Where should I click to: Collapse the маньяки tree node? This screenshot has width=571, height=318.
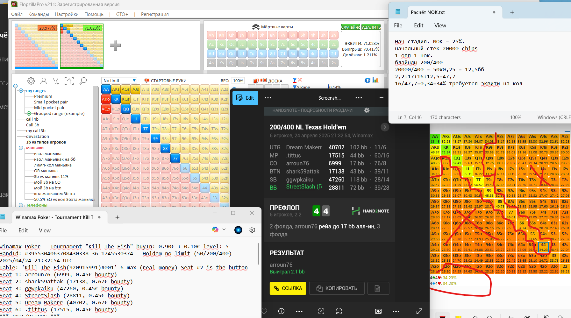(x=21, y=148)
